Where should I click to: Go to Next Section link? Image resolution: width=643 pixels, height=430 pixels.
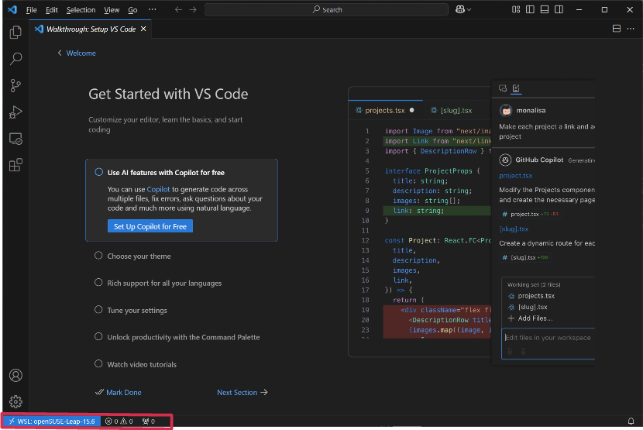click(x=242, y=393)
